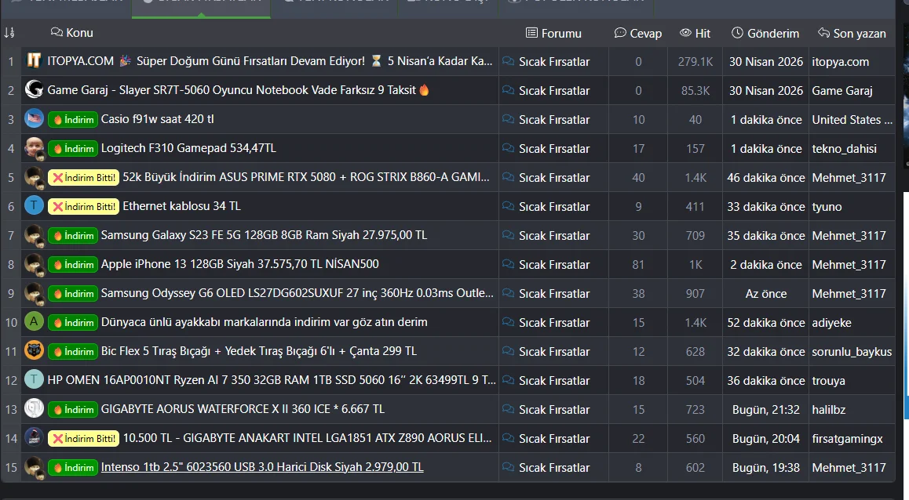Open avatar next to Samsung Odyssey G6 topic

[x=35, y=293]
